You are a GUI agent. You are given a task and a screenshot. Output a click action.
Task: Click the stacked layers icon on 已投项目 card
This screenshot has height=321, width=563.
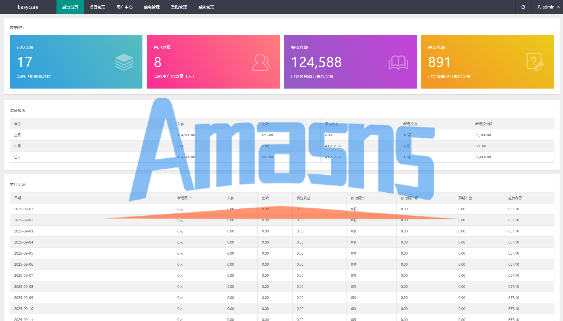(124, 62)
